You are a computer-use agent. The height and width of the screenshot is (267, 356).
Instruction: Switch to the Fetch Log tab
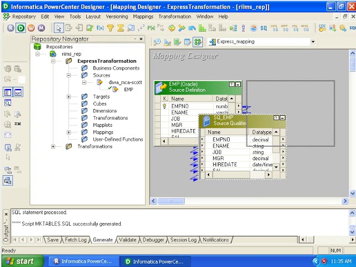(76, 240)
